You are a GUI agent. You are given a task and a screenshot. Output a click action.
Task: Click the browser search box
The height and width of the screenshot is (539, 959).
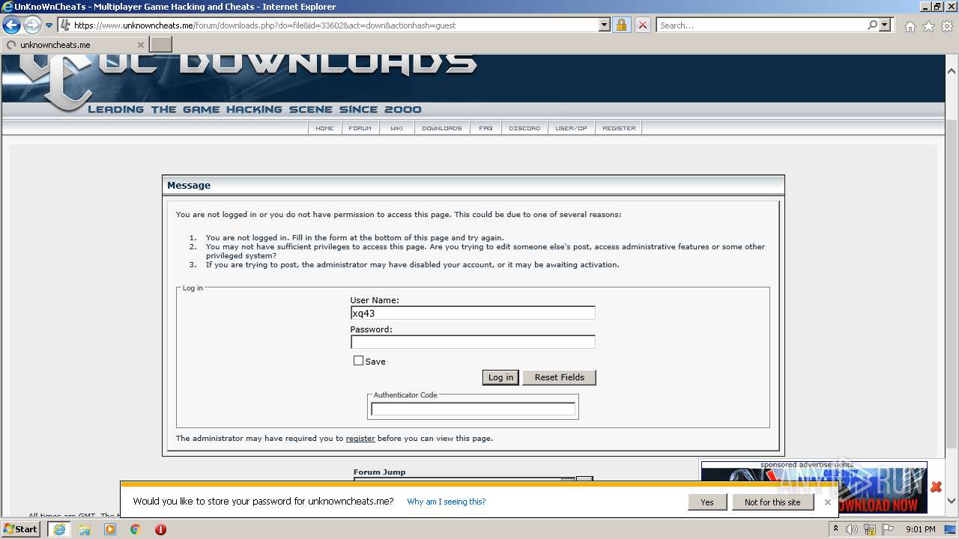pyautogui.click(x=761, y=25)
